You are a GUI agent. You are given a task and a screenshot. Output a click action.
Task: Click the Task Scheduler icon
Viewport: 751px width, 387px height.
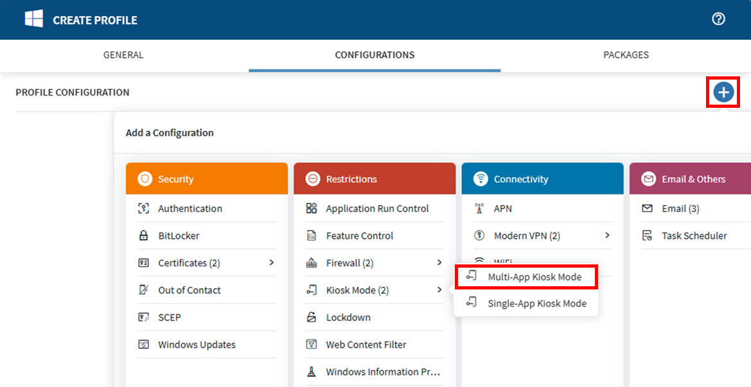pyautogui.click(x=648, y=236)
